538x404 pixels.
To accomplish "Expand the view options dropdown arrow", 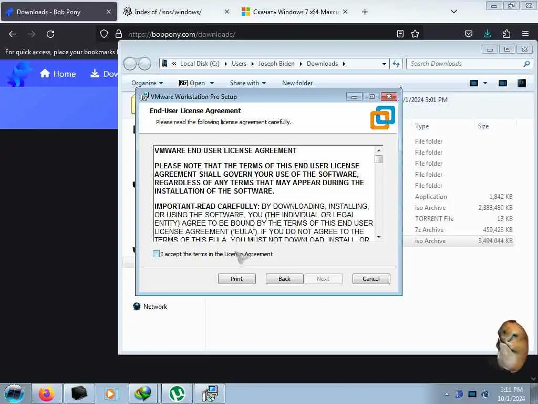I will [485, 83].
